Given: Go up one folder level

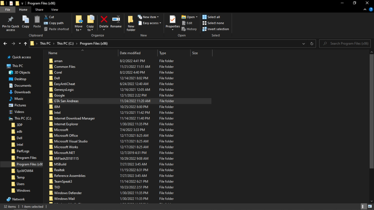Looking at the screenshot, I should point(25,43).
